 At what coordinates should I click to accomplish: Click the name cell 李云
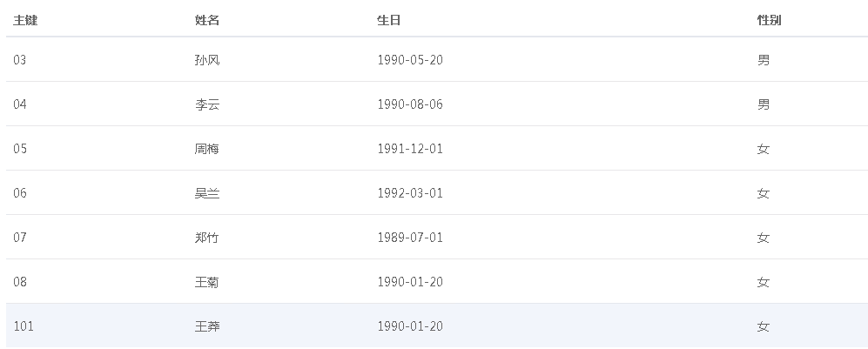[207, 104]
